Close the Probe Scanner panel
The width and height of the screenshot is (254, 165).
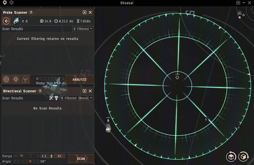point(90,12)
